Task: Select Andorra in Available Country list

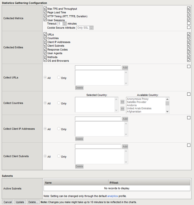Action: tap(132, 105)
